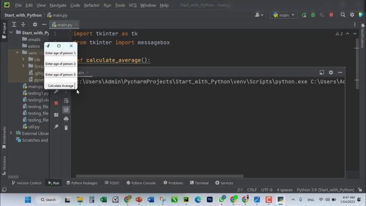Click the print icon in Run console

pyautogui.click(x=66, y=119)
